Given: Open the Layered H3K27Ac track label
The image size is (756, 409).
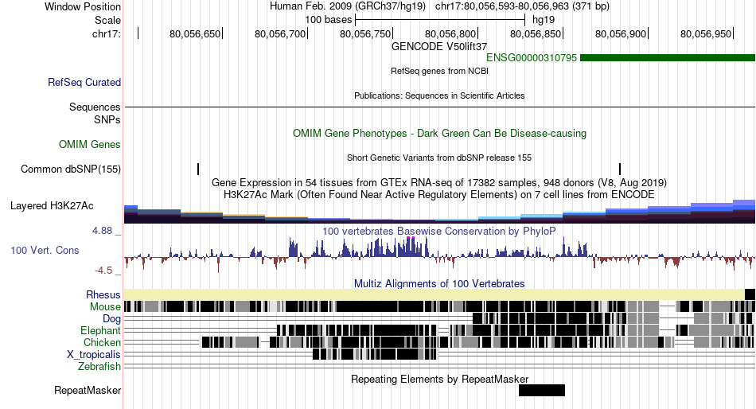Looking at the screenshot, I should 52,206.
